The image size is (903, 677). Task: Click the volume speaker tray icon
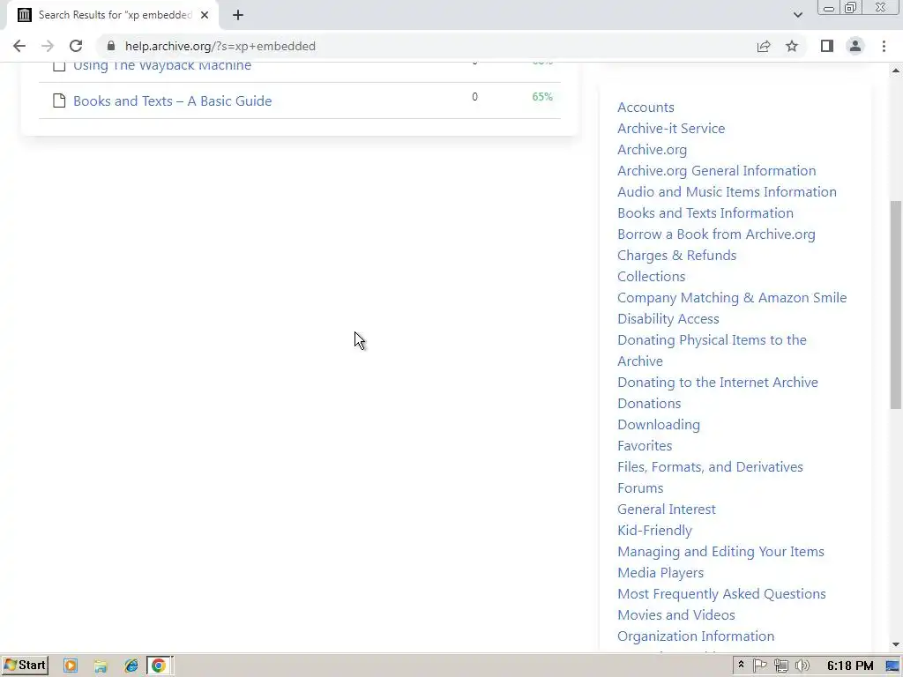pyautogui.click(x=802, y=666)
